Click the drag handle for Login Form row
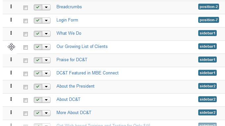The height and width of the screenshot is (126, 225). point(11,20)
